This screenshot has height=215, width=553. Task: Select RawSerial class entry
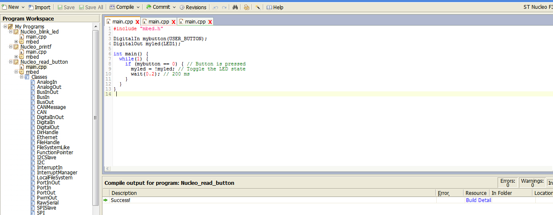point(48,203)
